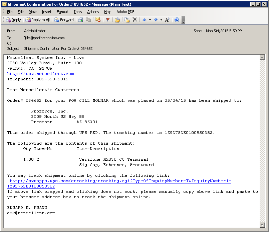269x232 pixels.
Task: Click Reply to All in toolbar
Action: tap(37, 20)
